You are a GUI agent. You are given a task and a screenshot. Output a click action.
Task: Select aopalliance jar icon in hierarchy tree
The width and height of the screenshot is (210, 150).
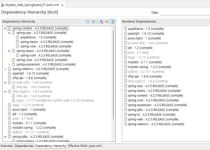18,37
